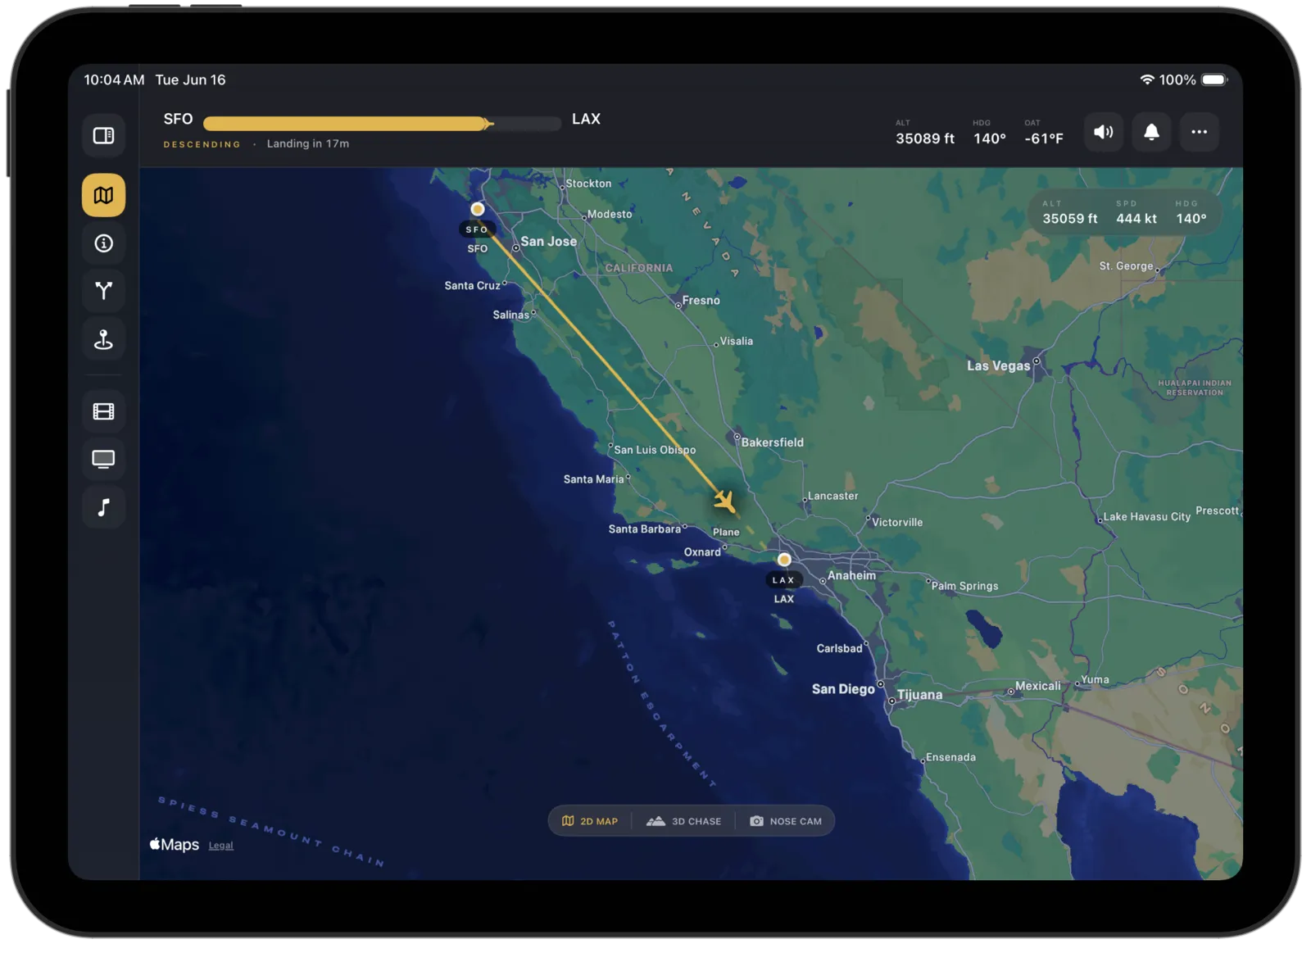Select the joystick location icon

103,339
